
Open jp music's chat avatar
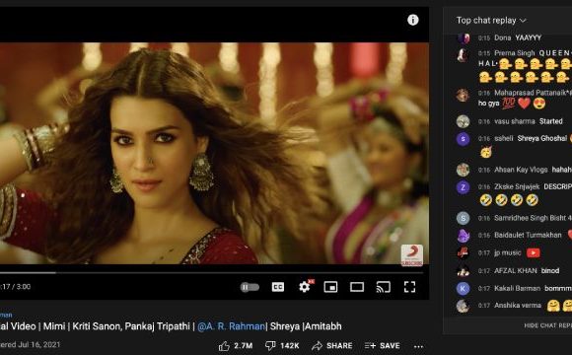pos(463,252)
